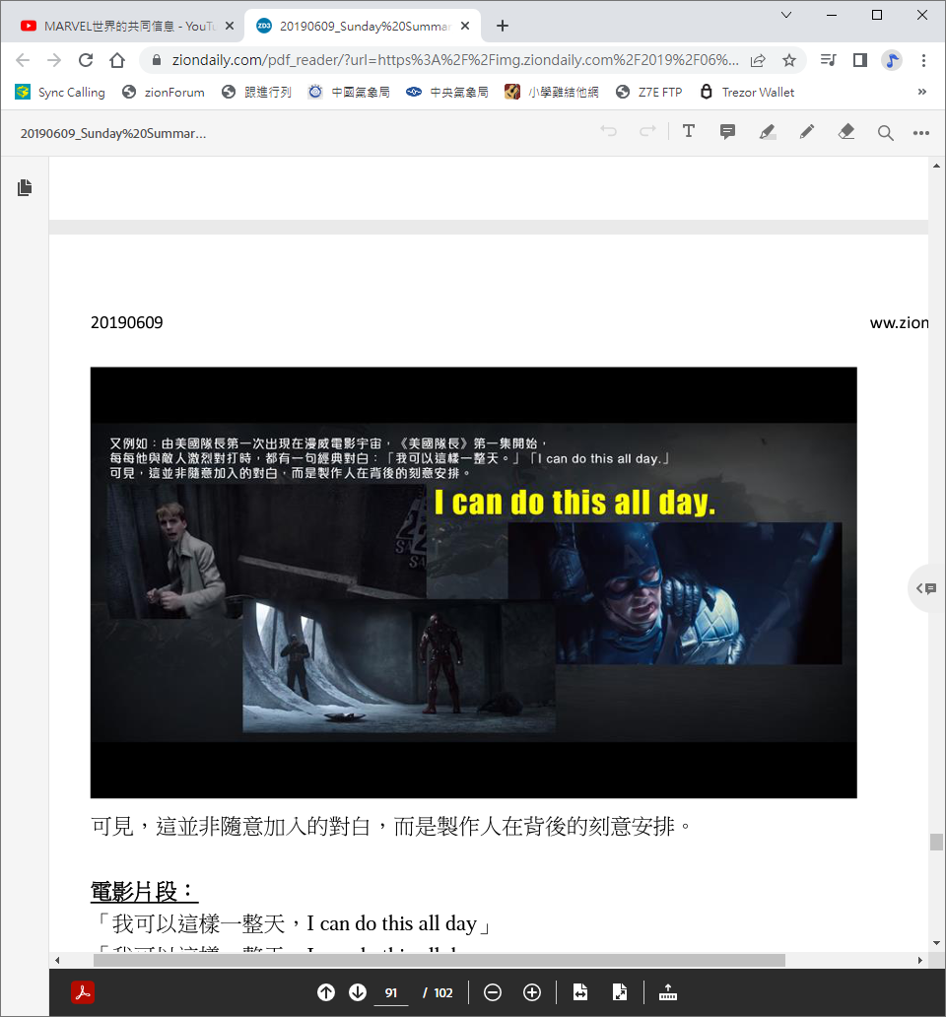
Task: Undo the last annotation
Action: [x=608, y=132]
